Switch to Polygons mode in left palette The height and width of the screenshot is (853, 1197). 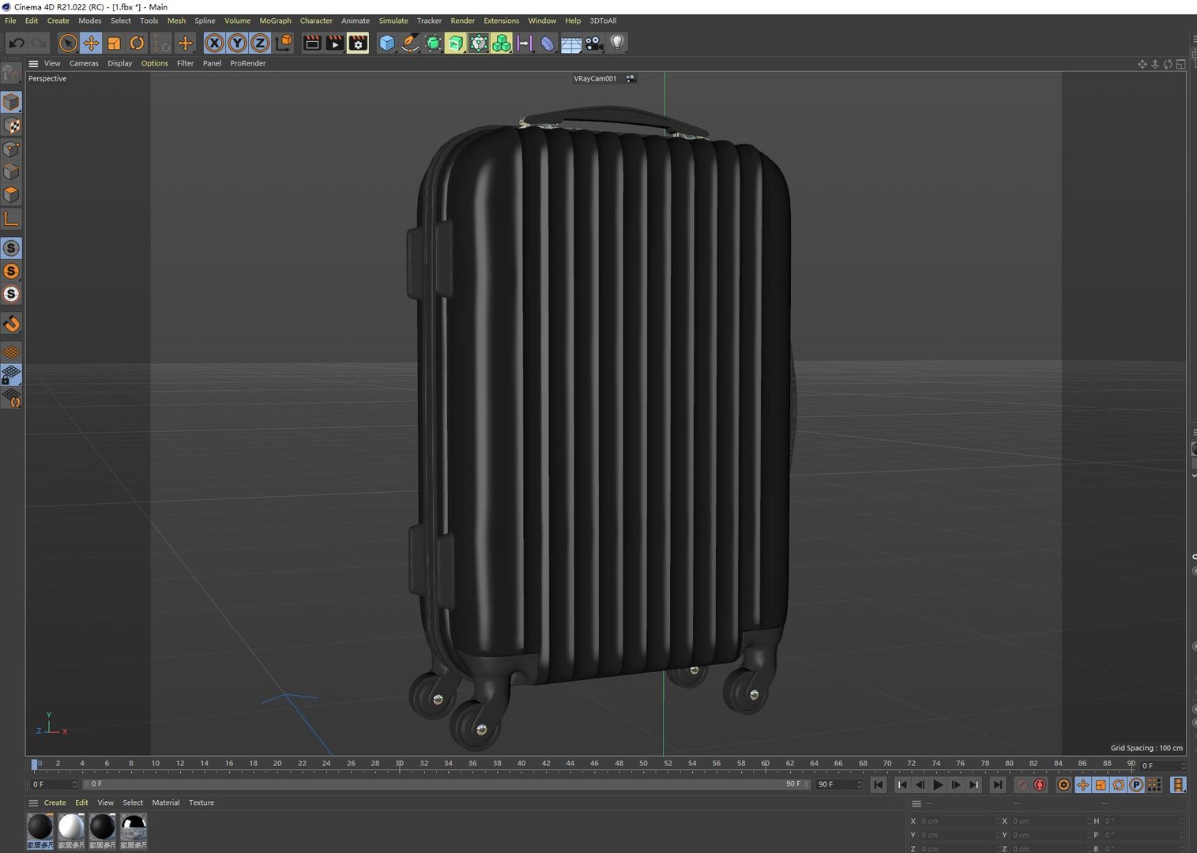11,194
